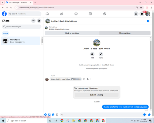Open the Friends icon in top navigation
This screenshot has height=123, width=154.
click(x=62, y=14)
